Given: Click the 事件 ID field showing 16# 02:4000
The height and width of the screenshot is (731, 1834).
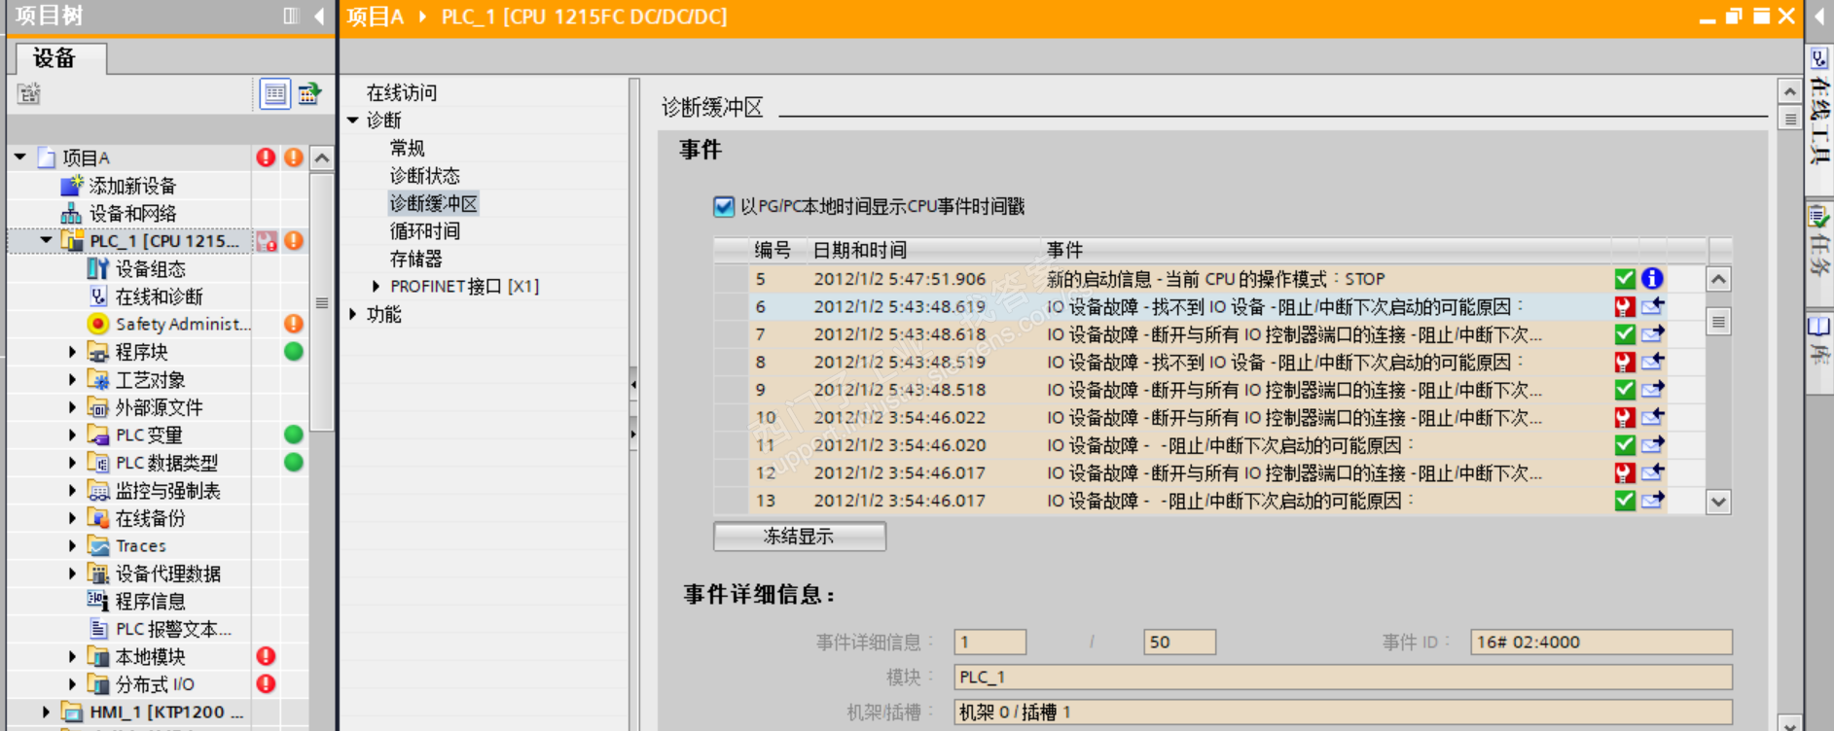Looking at the screenshot, I should 1601,642.
